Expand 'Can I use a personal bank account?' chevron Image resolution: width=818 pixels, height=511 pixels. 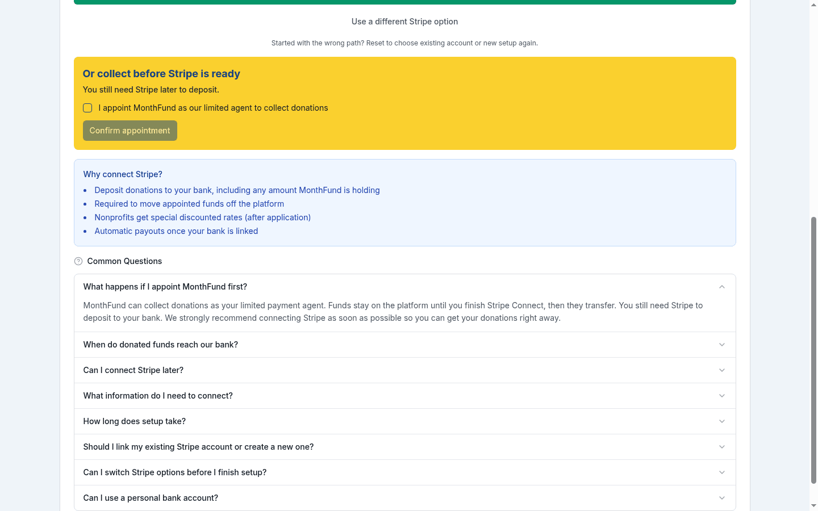[x=722, y=498]
